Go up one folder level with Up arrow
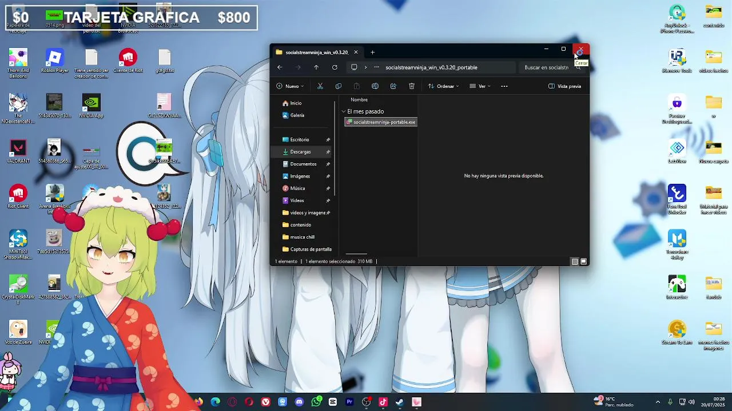Image resolution: width=732 pixels, height=411 pixels. [316, 67]
